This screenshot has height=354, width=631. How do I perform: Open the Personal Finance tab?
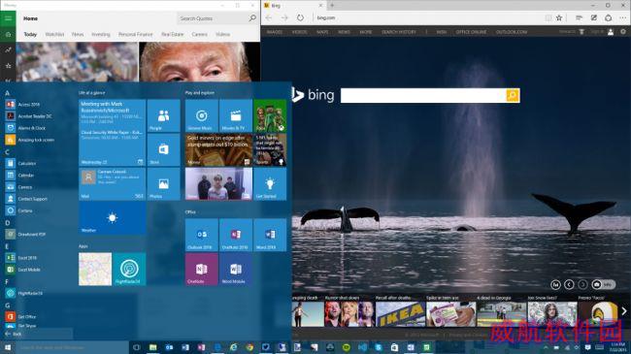click(x=136, y=35)
